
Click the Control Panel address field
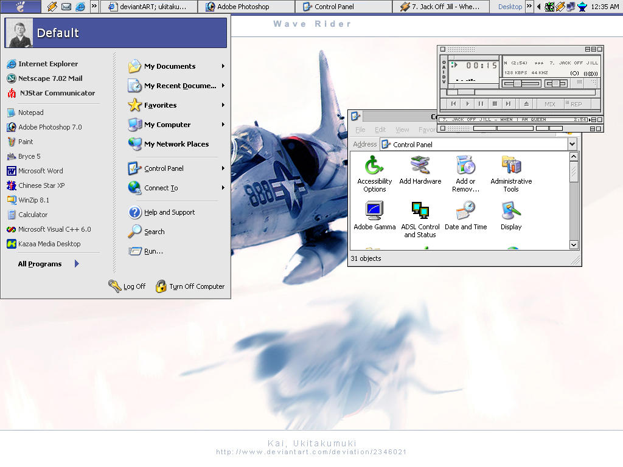[474, 145]
